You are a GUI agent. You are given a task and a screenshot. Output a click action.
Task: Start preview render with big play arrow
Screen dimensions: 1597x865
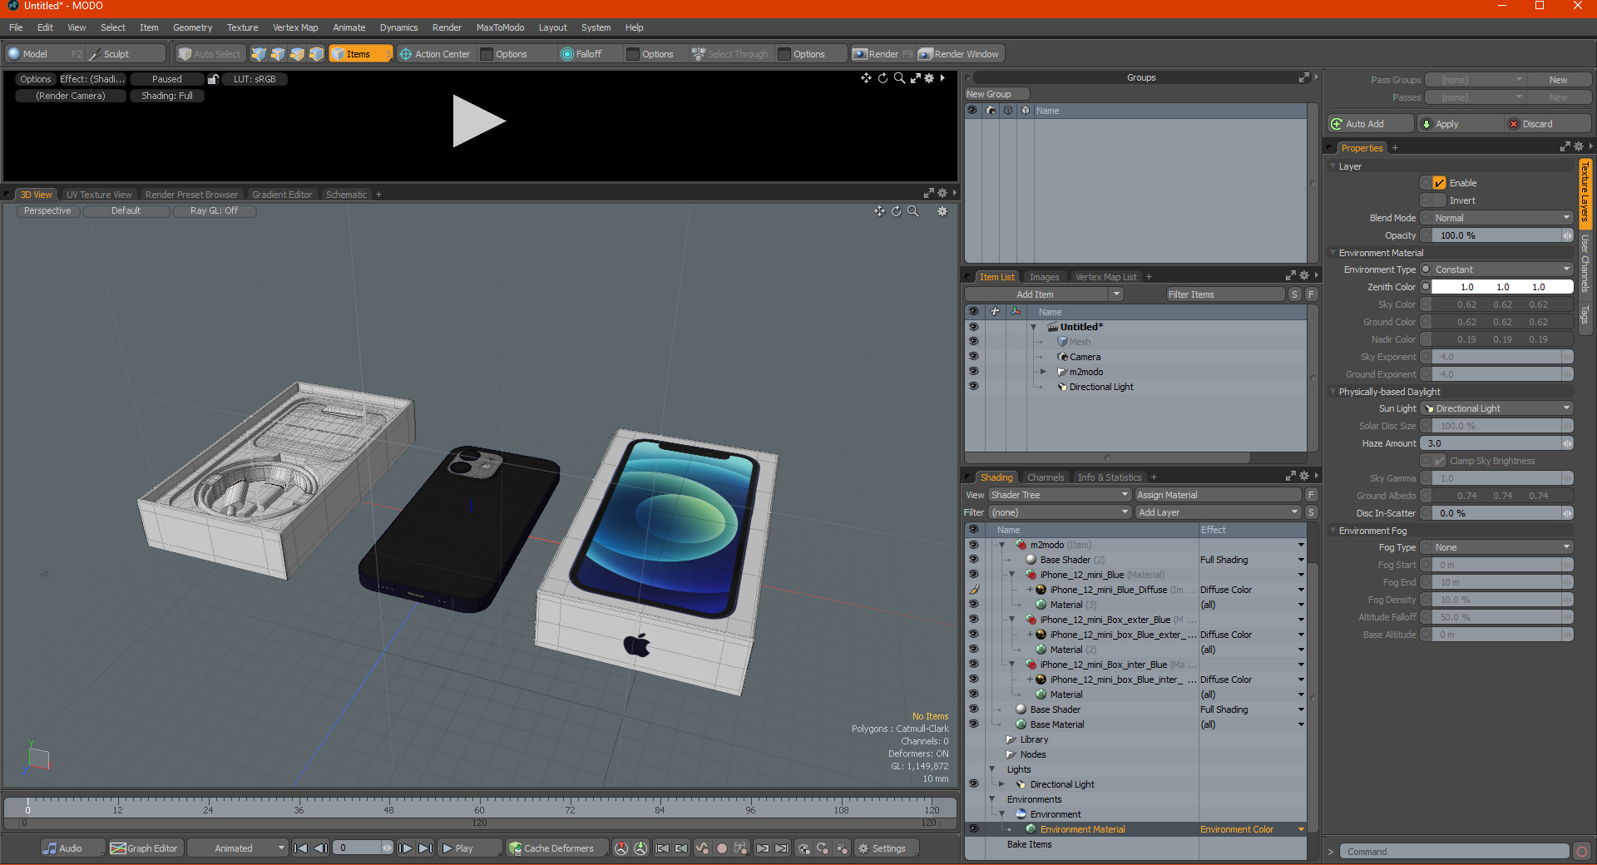[478, 121]
